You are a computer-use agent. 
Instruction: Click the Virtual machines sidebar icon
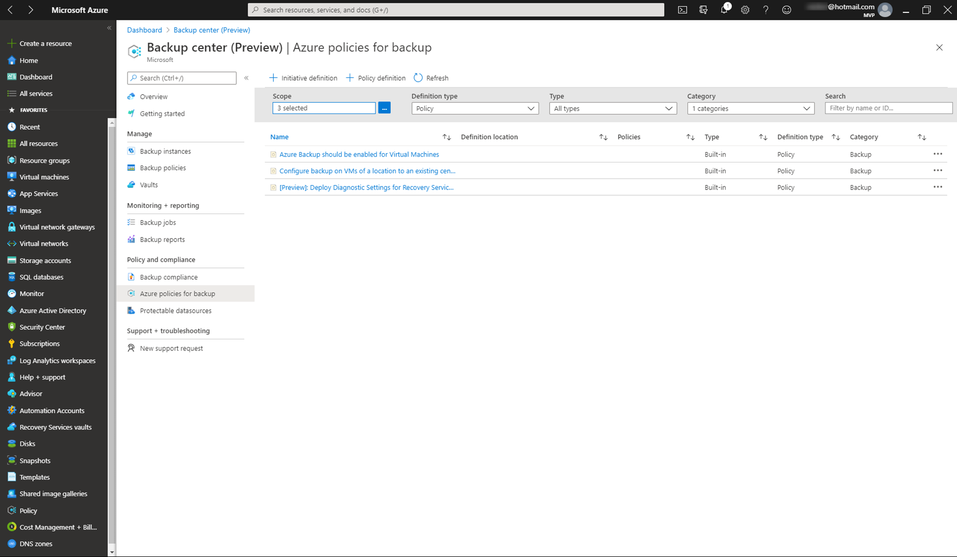tap(11, 177)
